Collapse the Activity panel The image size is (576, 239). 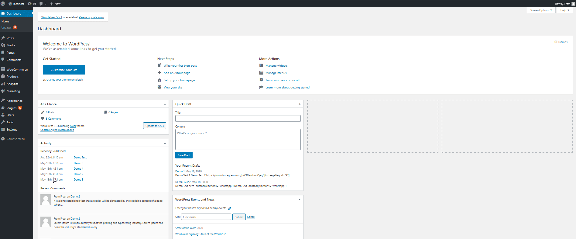point(165,143)
